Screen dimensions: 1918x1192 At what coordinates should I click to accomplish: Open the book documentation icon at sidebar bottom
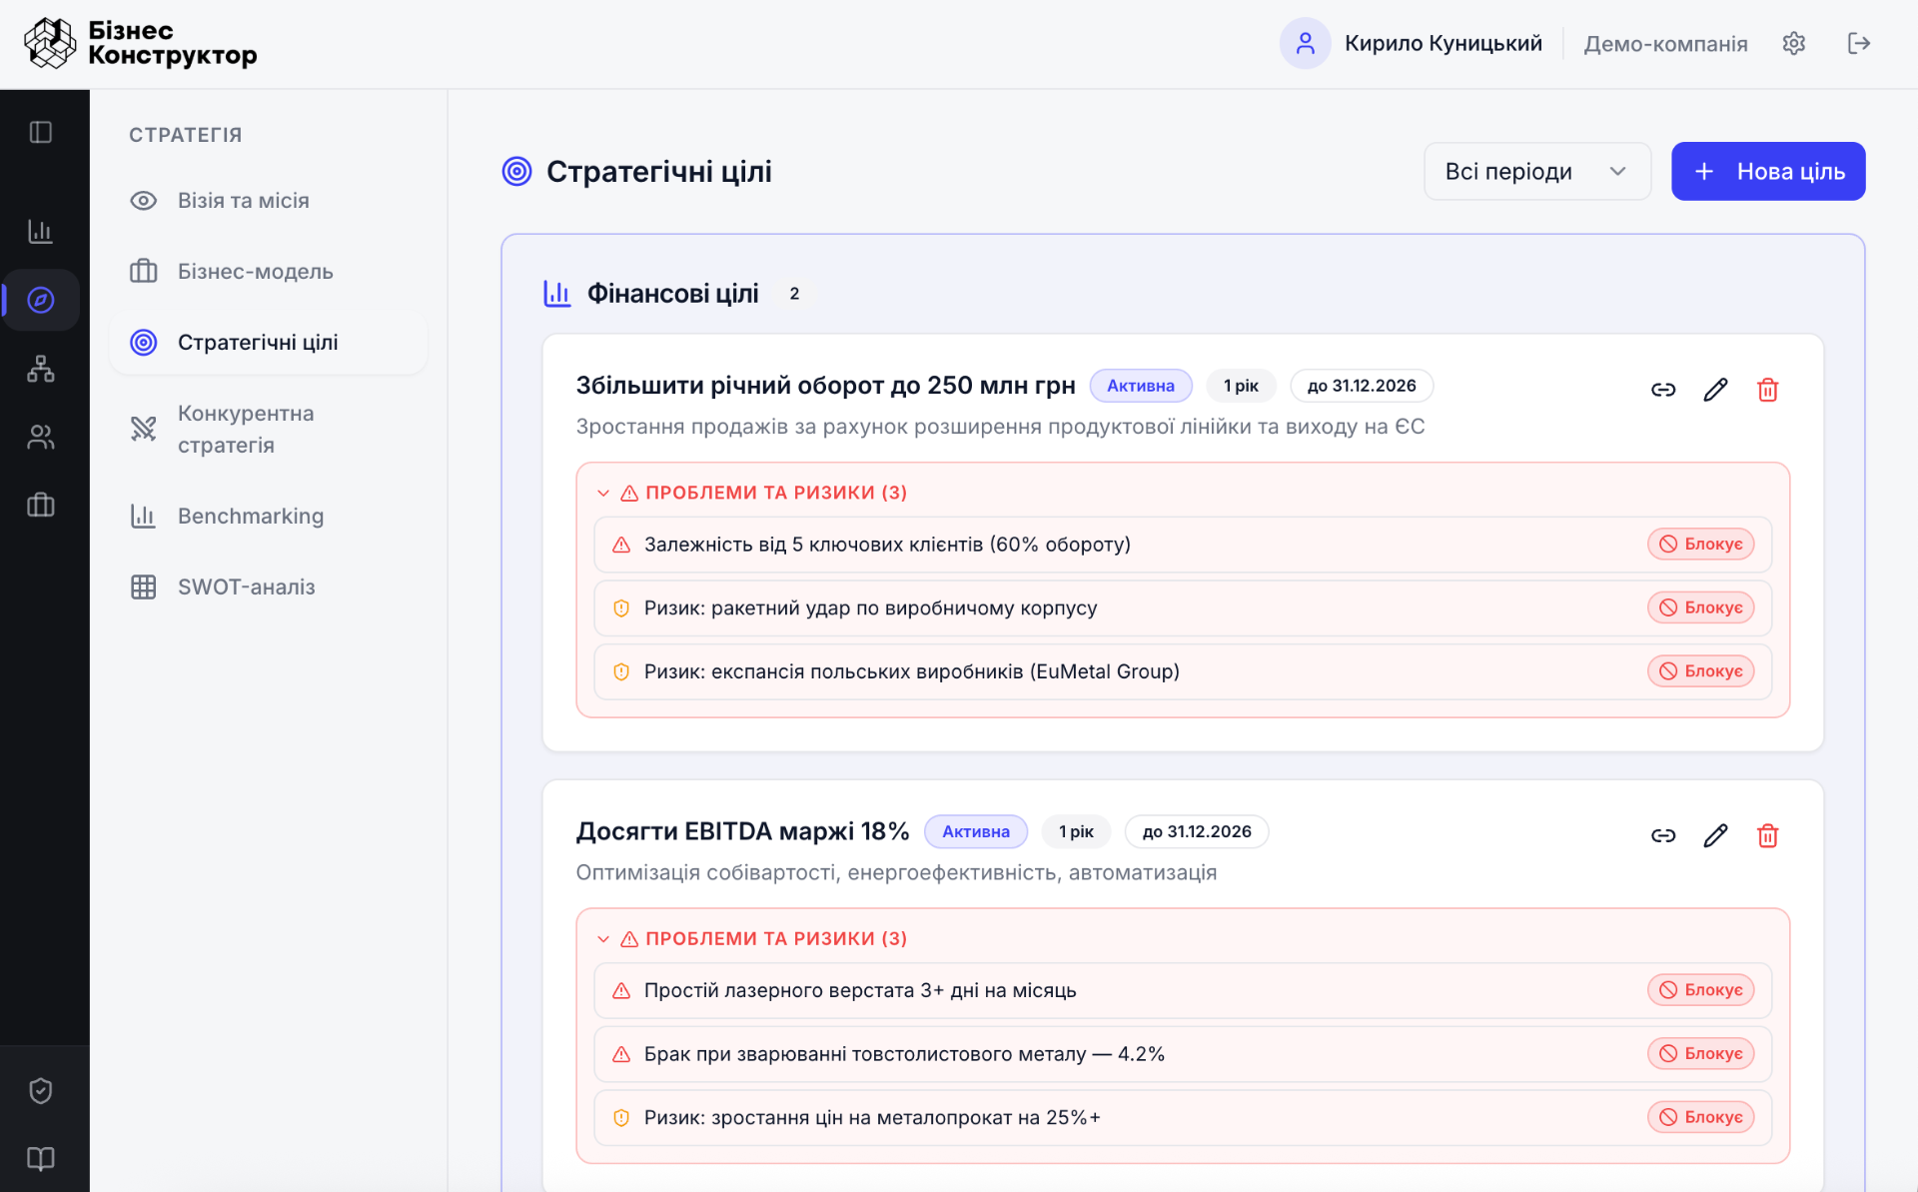41,1159
